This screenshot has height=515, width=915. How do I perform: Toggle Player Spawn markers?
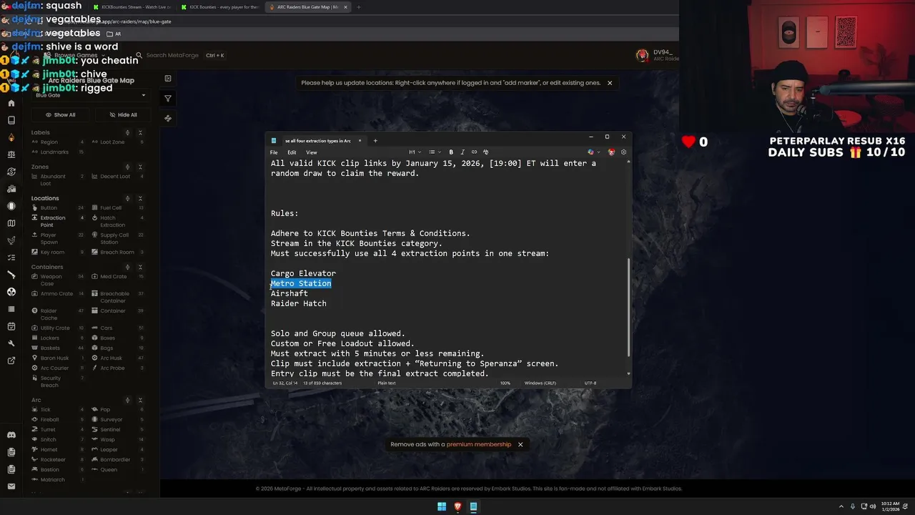point(58,239)
